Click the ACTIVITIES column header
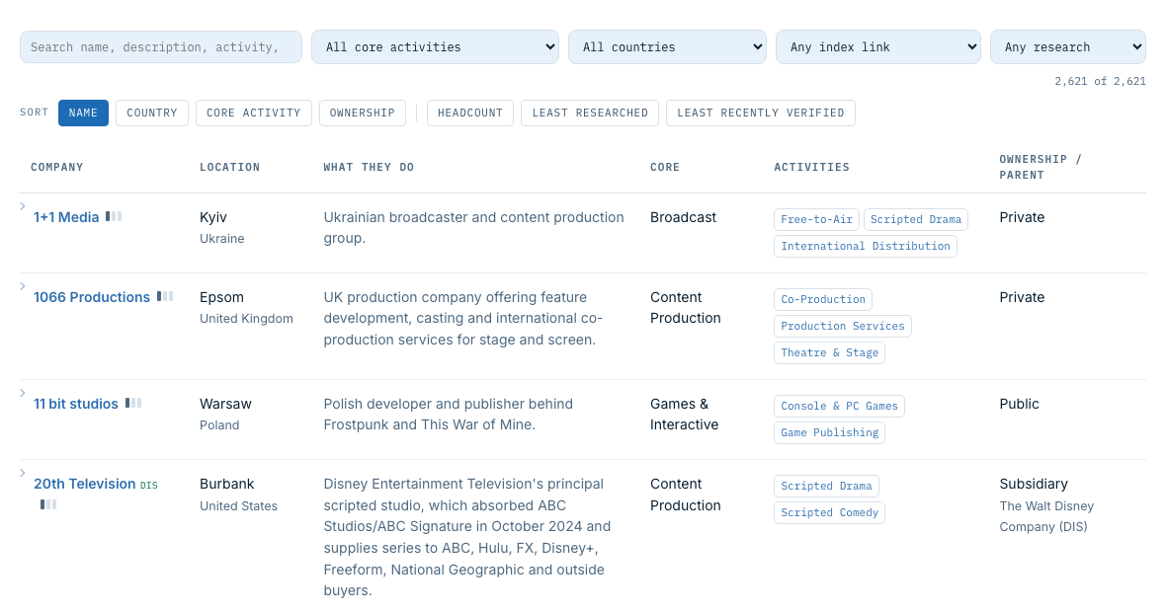This screenshot has width=1166, height=612. pyautogui.click(x=811, y=167)
